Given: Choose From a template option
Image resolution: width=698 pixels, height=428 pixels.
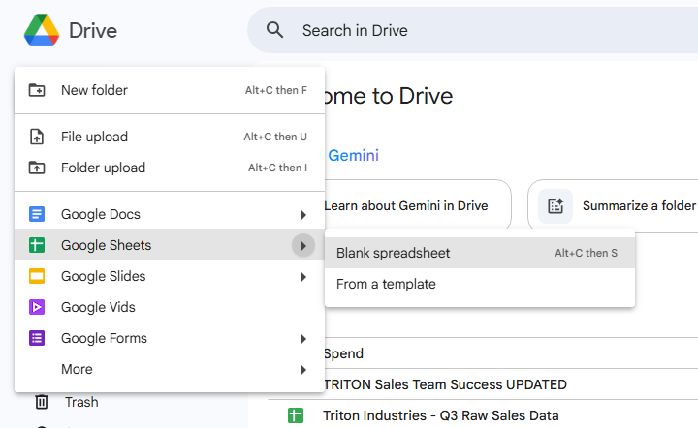Looking at the screenshot, I should (386, 284).
